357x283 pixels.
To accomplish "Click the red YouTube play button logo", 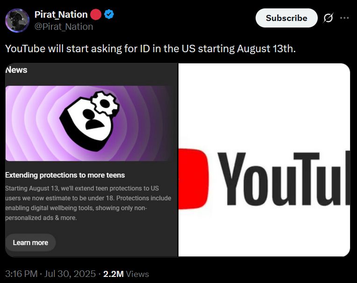I will (x=193, y=179).
